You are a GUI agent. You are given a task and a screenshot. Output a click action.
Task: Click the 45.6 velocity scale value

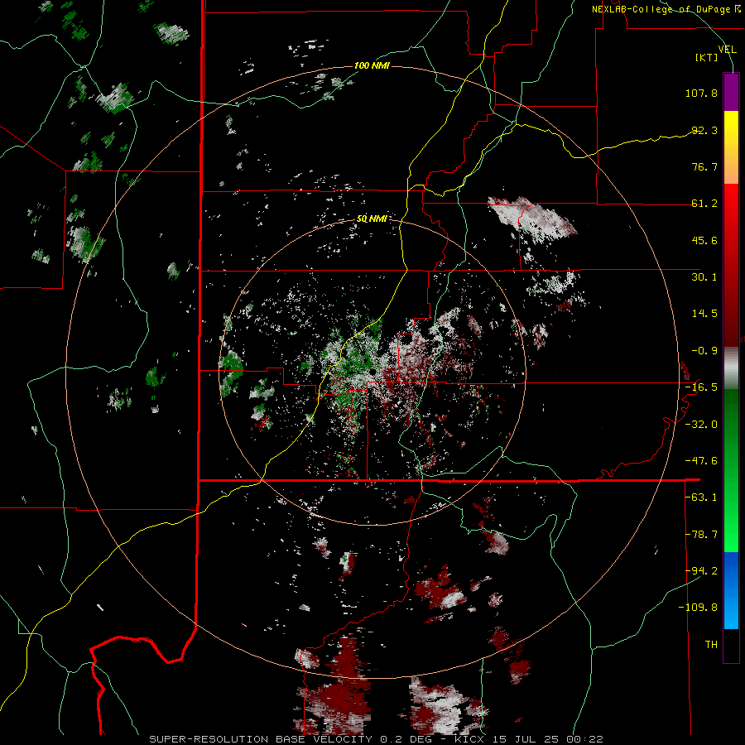pyautogui.click(x=704, y=240)
